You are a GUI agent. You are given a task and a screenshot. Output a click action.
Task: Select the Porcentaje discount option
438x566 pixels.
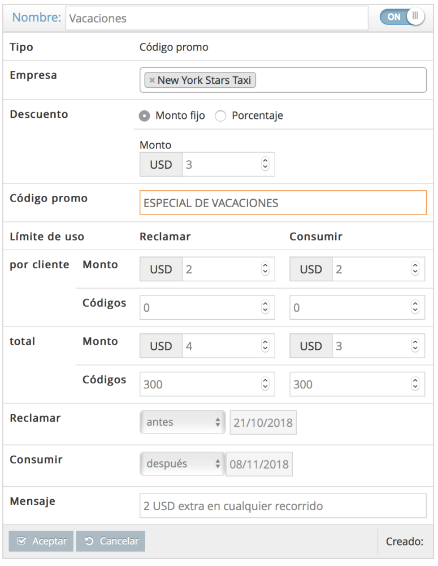(x=221, y=116)
